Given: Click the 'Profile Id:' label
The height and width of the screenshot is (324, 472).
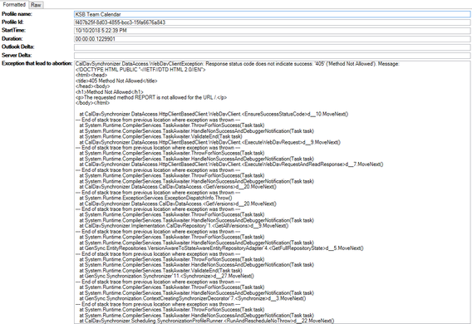Looking at the screenshot, I should point(12,22).
